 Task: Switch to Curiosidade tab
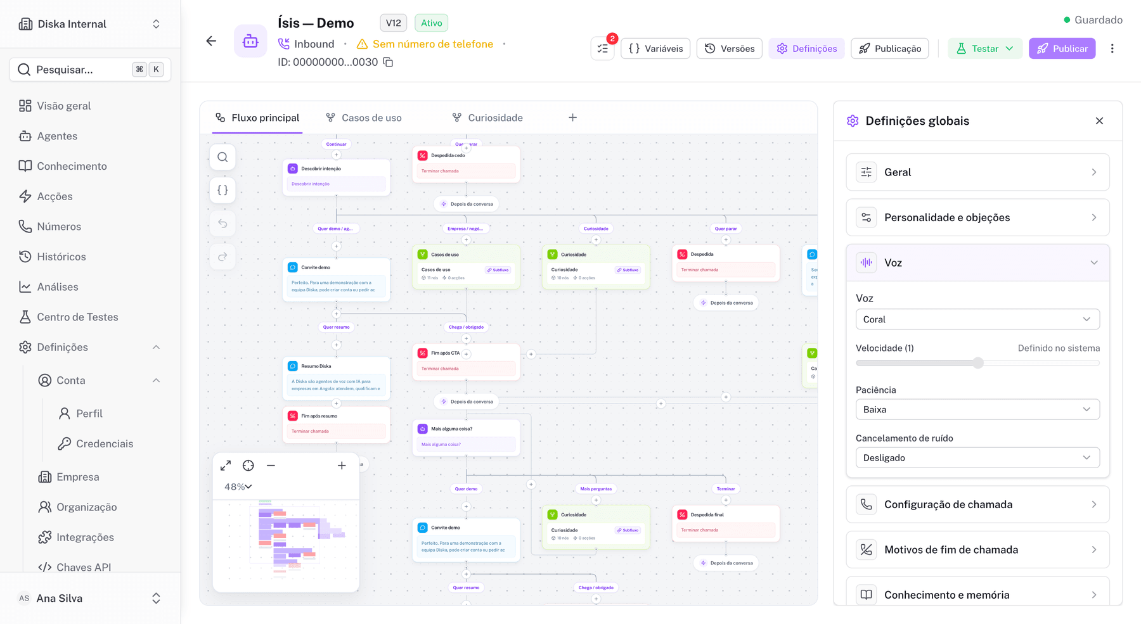tap(487, 118)
